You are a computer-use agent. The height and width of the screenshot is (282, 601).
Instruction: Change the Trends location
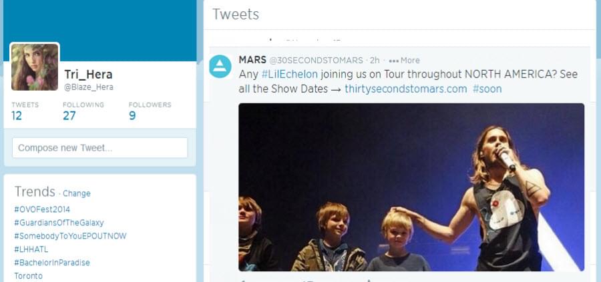click(x=77, y=193)
